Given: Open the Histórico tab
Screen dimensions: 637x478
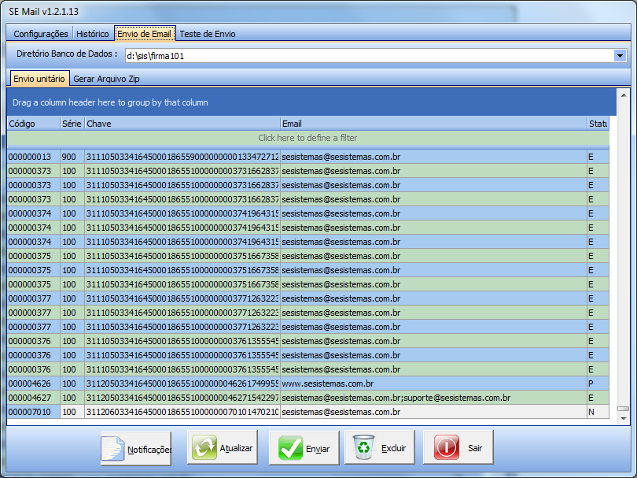Looking at the screenshot, I should [93, 34].
